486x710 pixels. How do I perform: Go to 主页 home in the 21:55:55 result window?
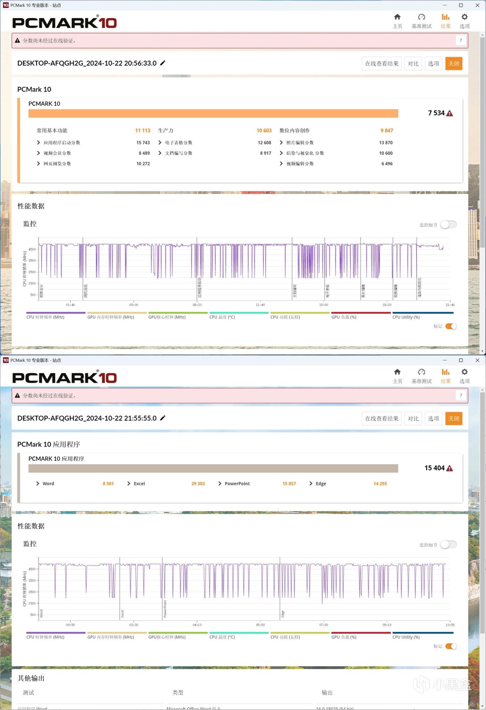[397, 376]
